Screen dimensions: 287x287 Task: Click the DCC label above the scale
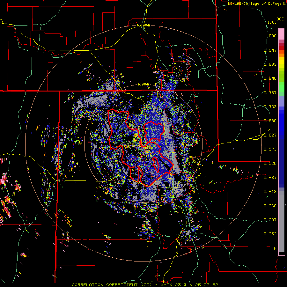tap(280, 19)
